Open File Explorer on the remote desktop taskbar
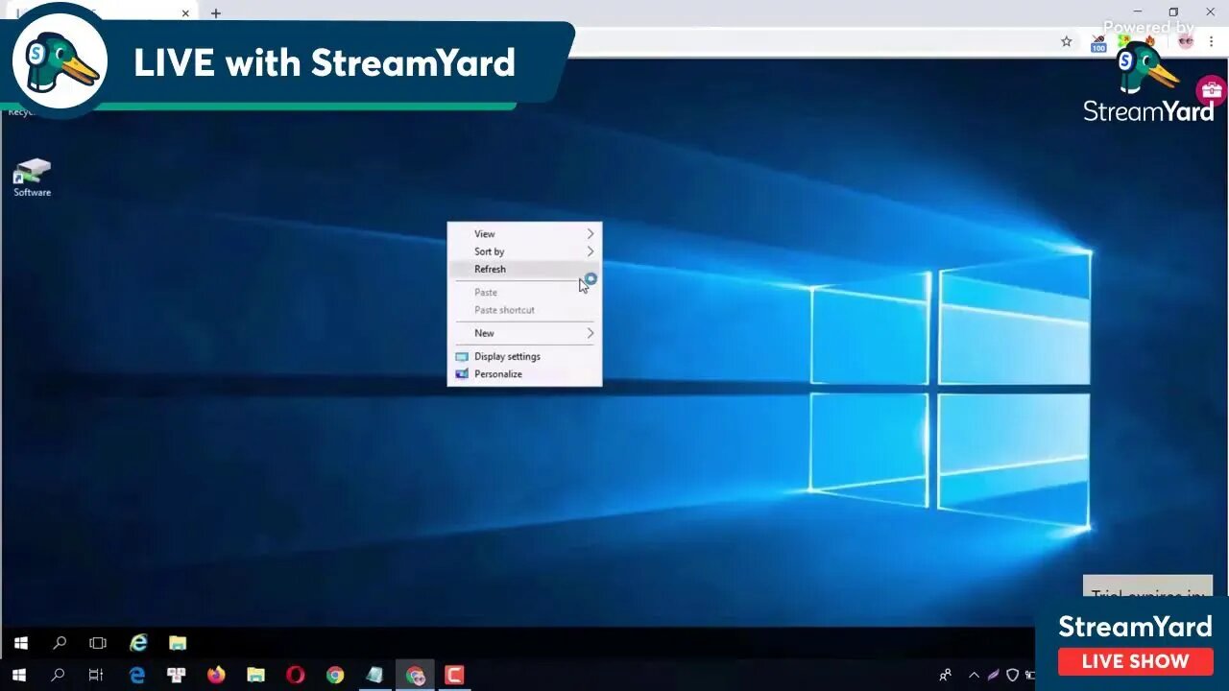 click(178, 643)
